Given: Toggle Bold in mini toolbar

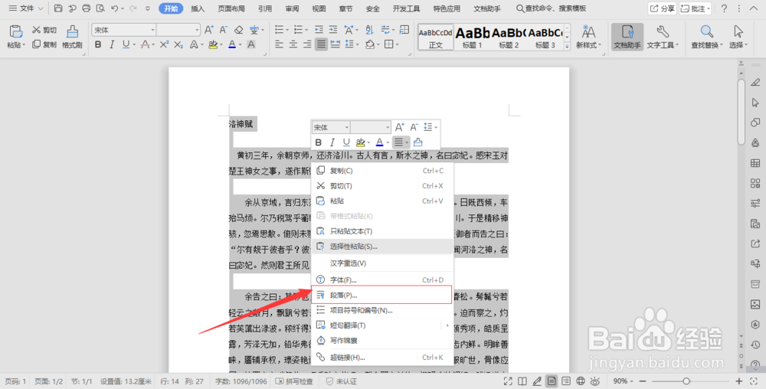Looking at the screenshot, I should click(319, 142).
